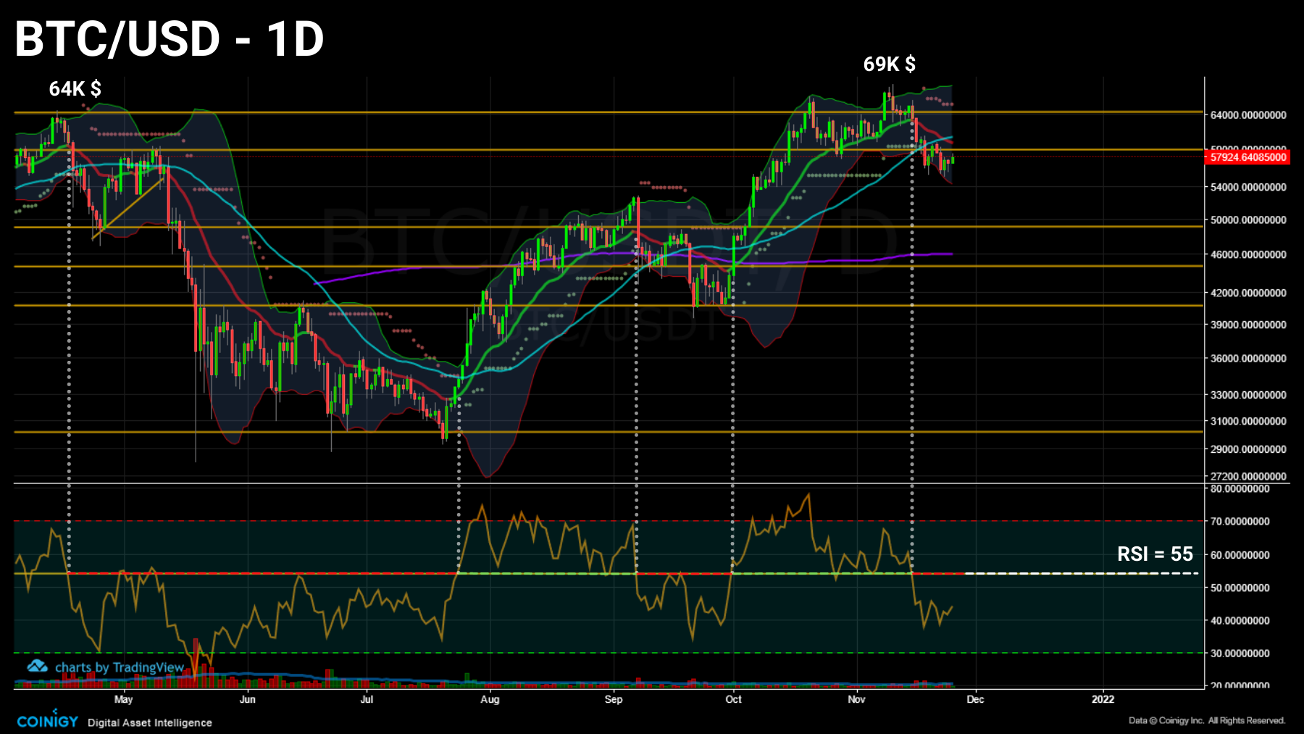This screenshot has width=1304, height=734.
Task: Select the COINIGY logo
Action: 47,720
